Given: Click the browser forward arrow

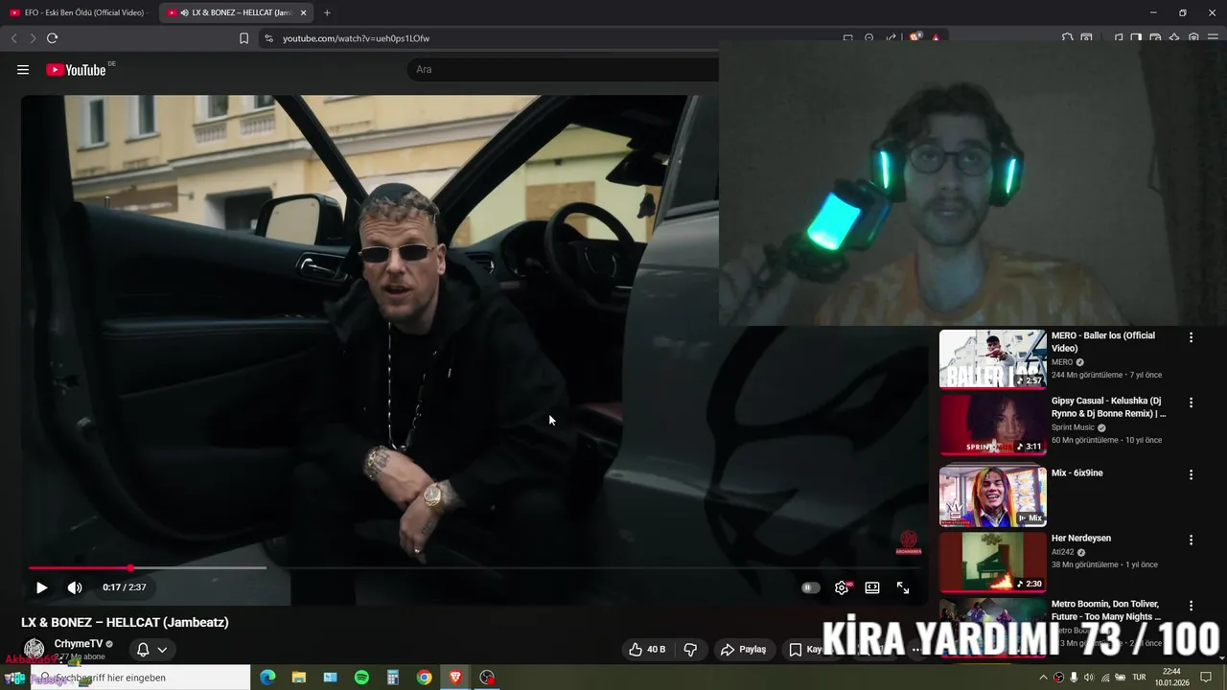Looking at the screenshot, I should pos(33,38).
